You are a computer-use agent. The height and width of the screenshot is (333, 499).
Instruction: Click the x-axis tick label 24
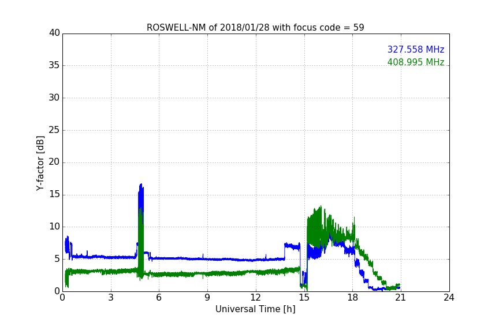[449, 298]
